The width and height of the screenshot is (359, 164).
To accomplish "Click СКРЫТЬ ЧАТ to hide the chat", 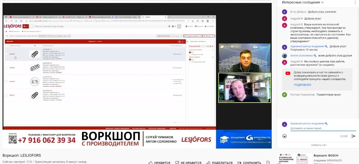I will [x=319, y=145].
